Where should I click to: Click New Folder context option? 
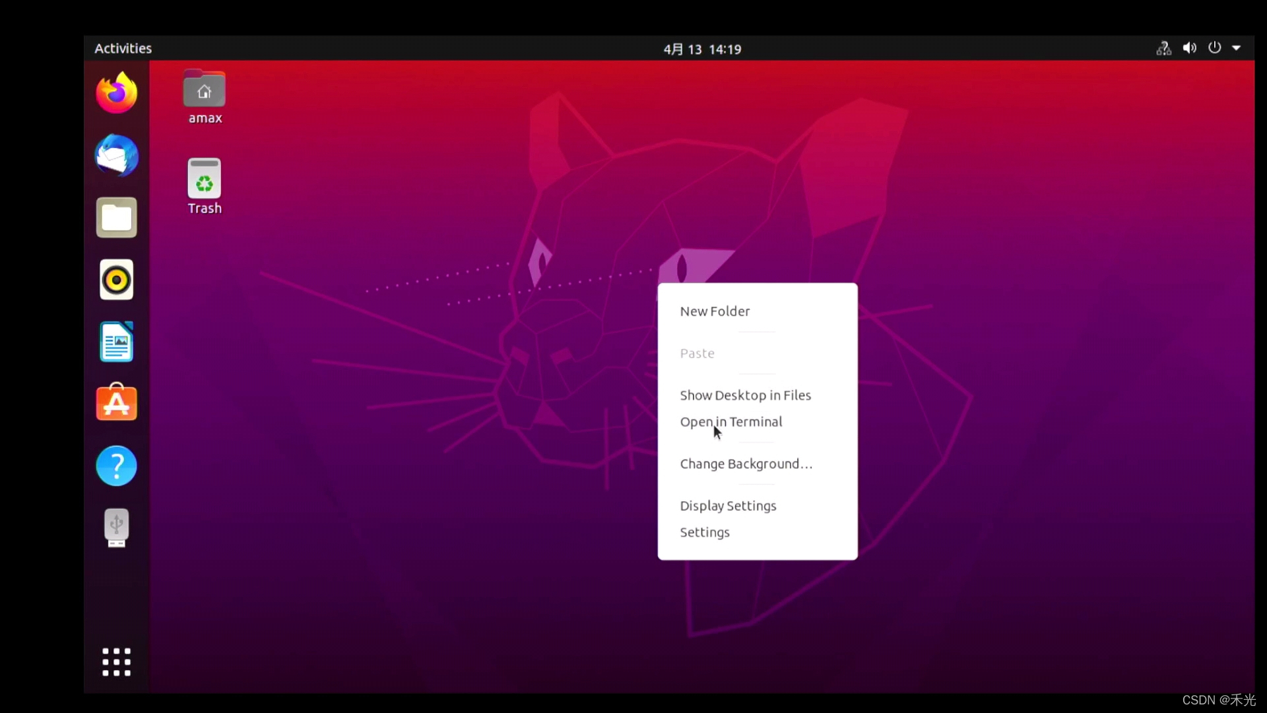715,311
